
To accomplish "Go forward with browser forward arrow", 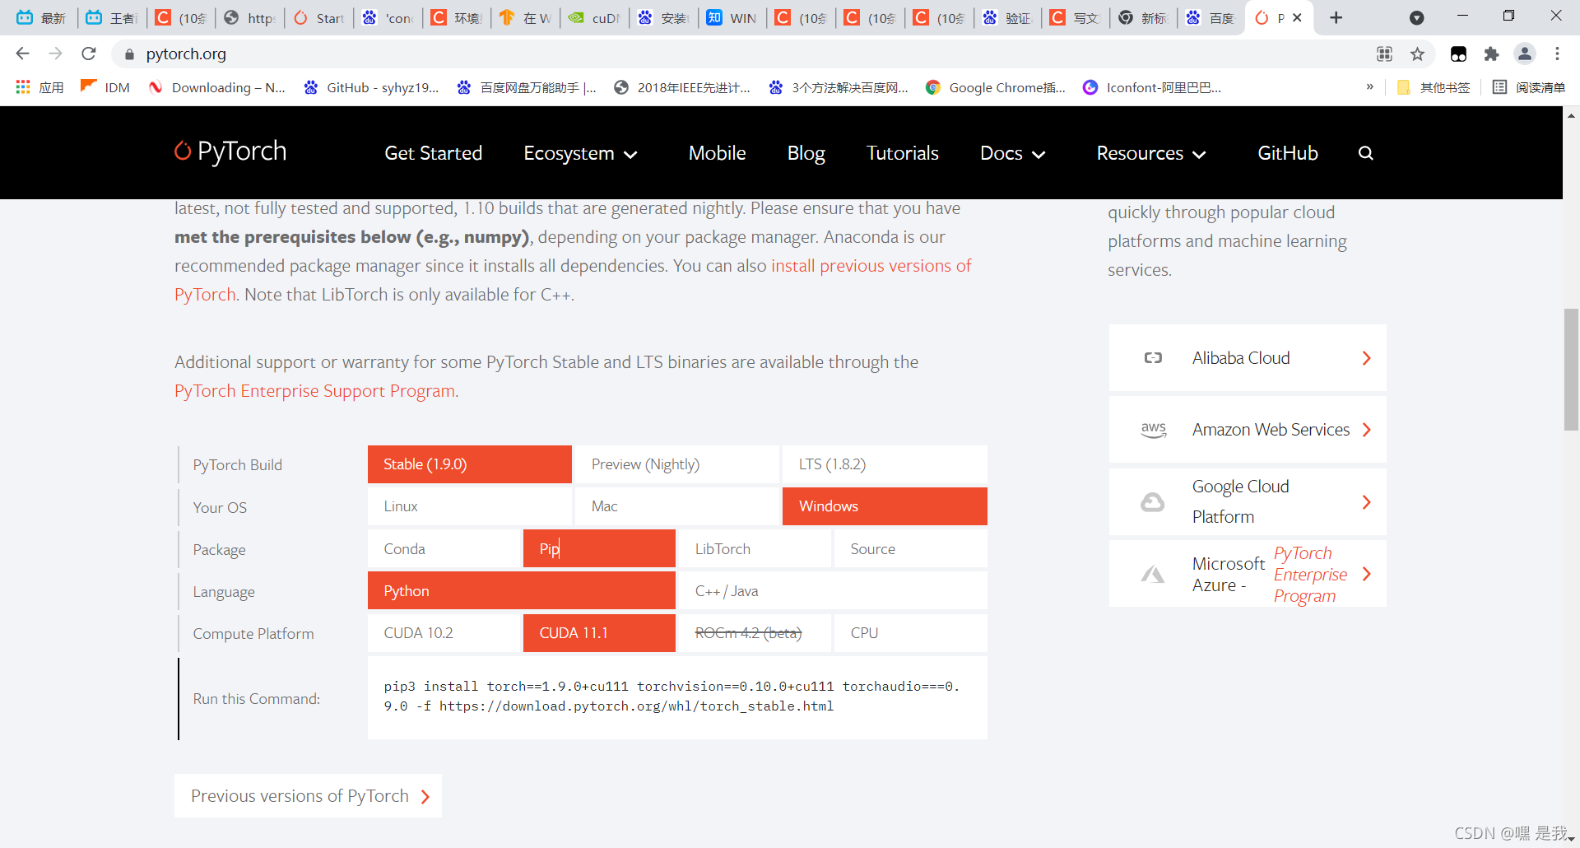I will pos(55,54).
